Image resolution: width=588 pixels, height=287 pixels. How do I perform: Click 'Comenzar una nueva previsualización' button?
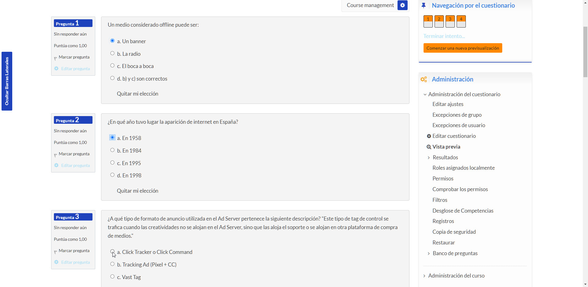[x=462, y=48]
